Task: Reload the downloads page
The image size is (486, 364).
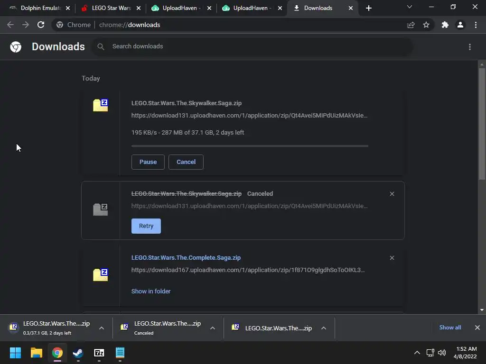Action: 41,25
